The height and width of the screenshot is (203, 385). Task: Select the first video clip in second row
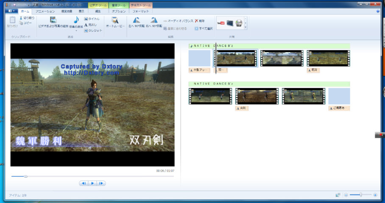[210, 96]
